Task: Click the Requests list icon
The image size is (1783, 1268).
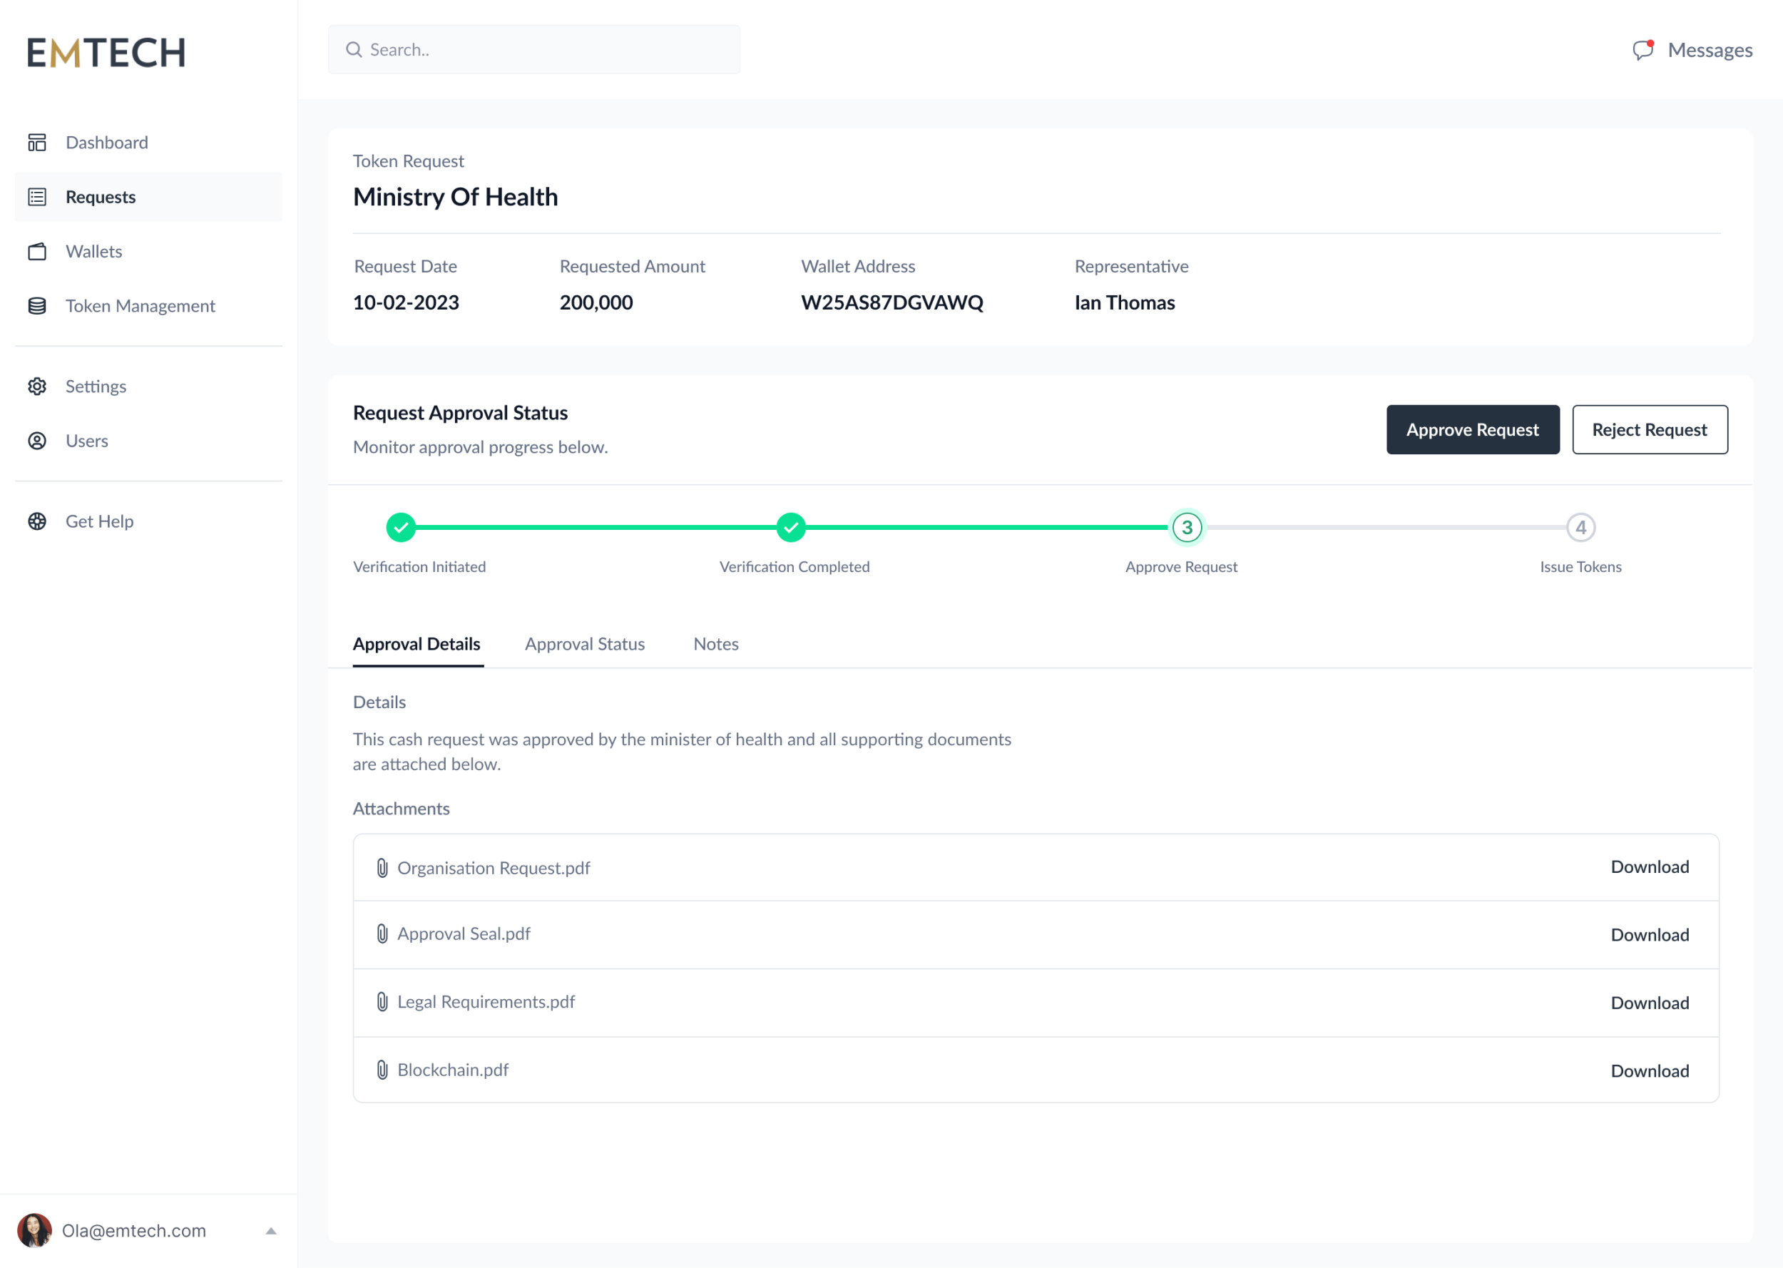Action: [x=36, y=197]
